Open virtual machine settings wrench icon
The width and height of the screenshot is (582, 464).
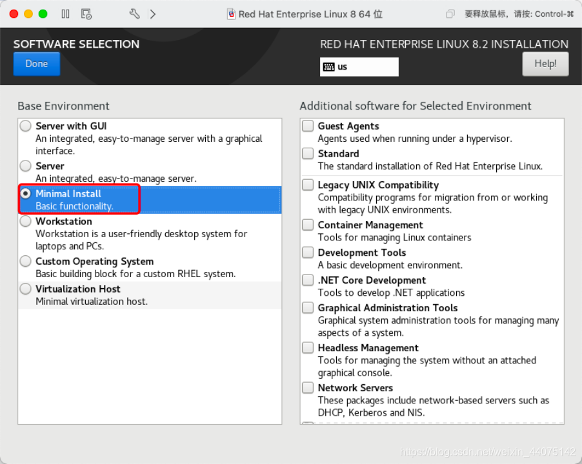[134, 14]
